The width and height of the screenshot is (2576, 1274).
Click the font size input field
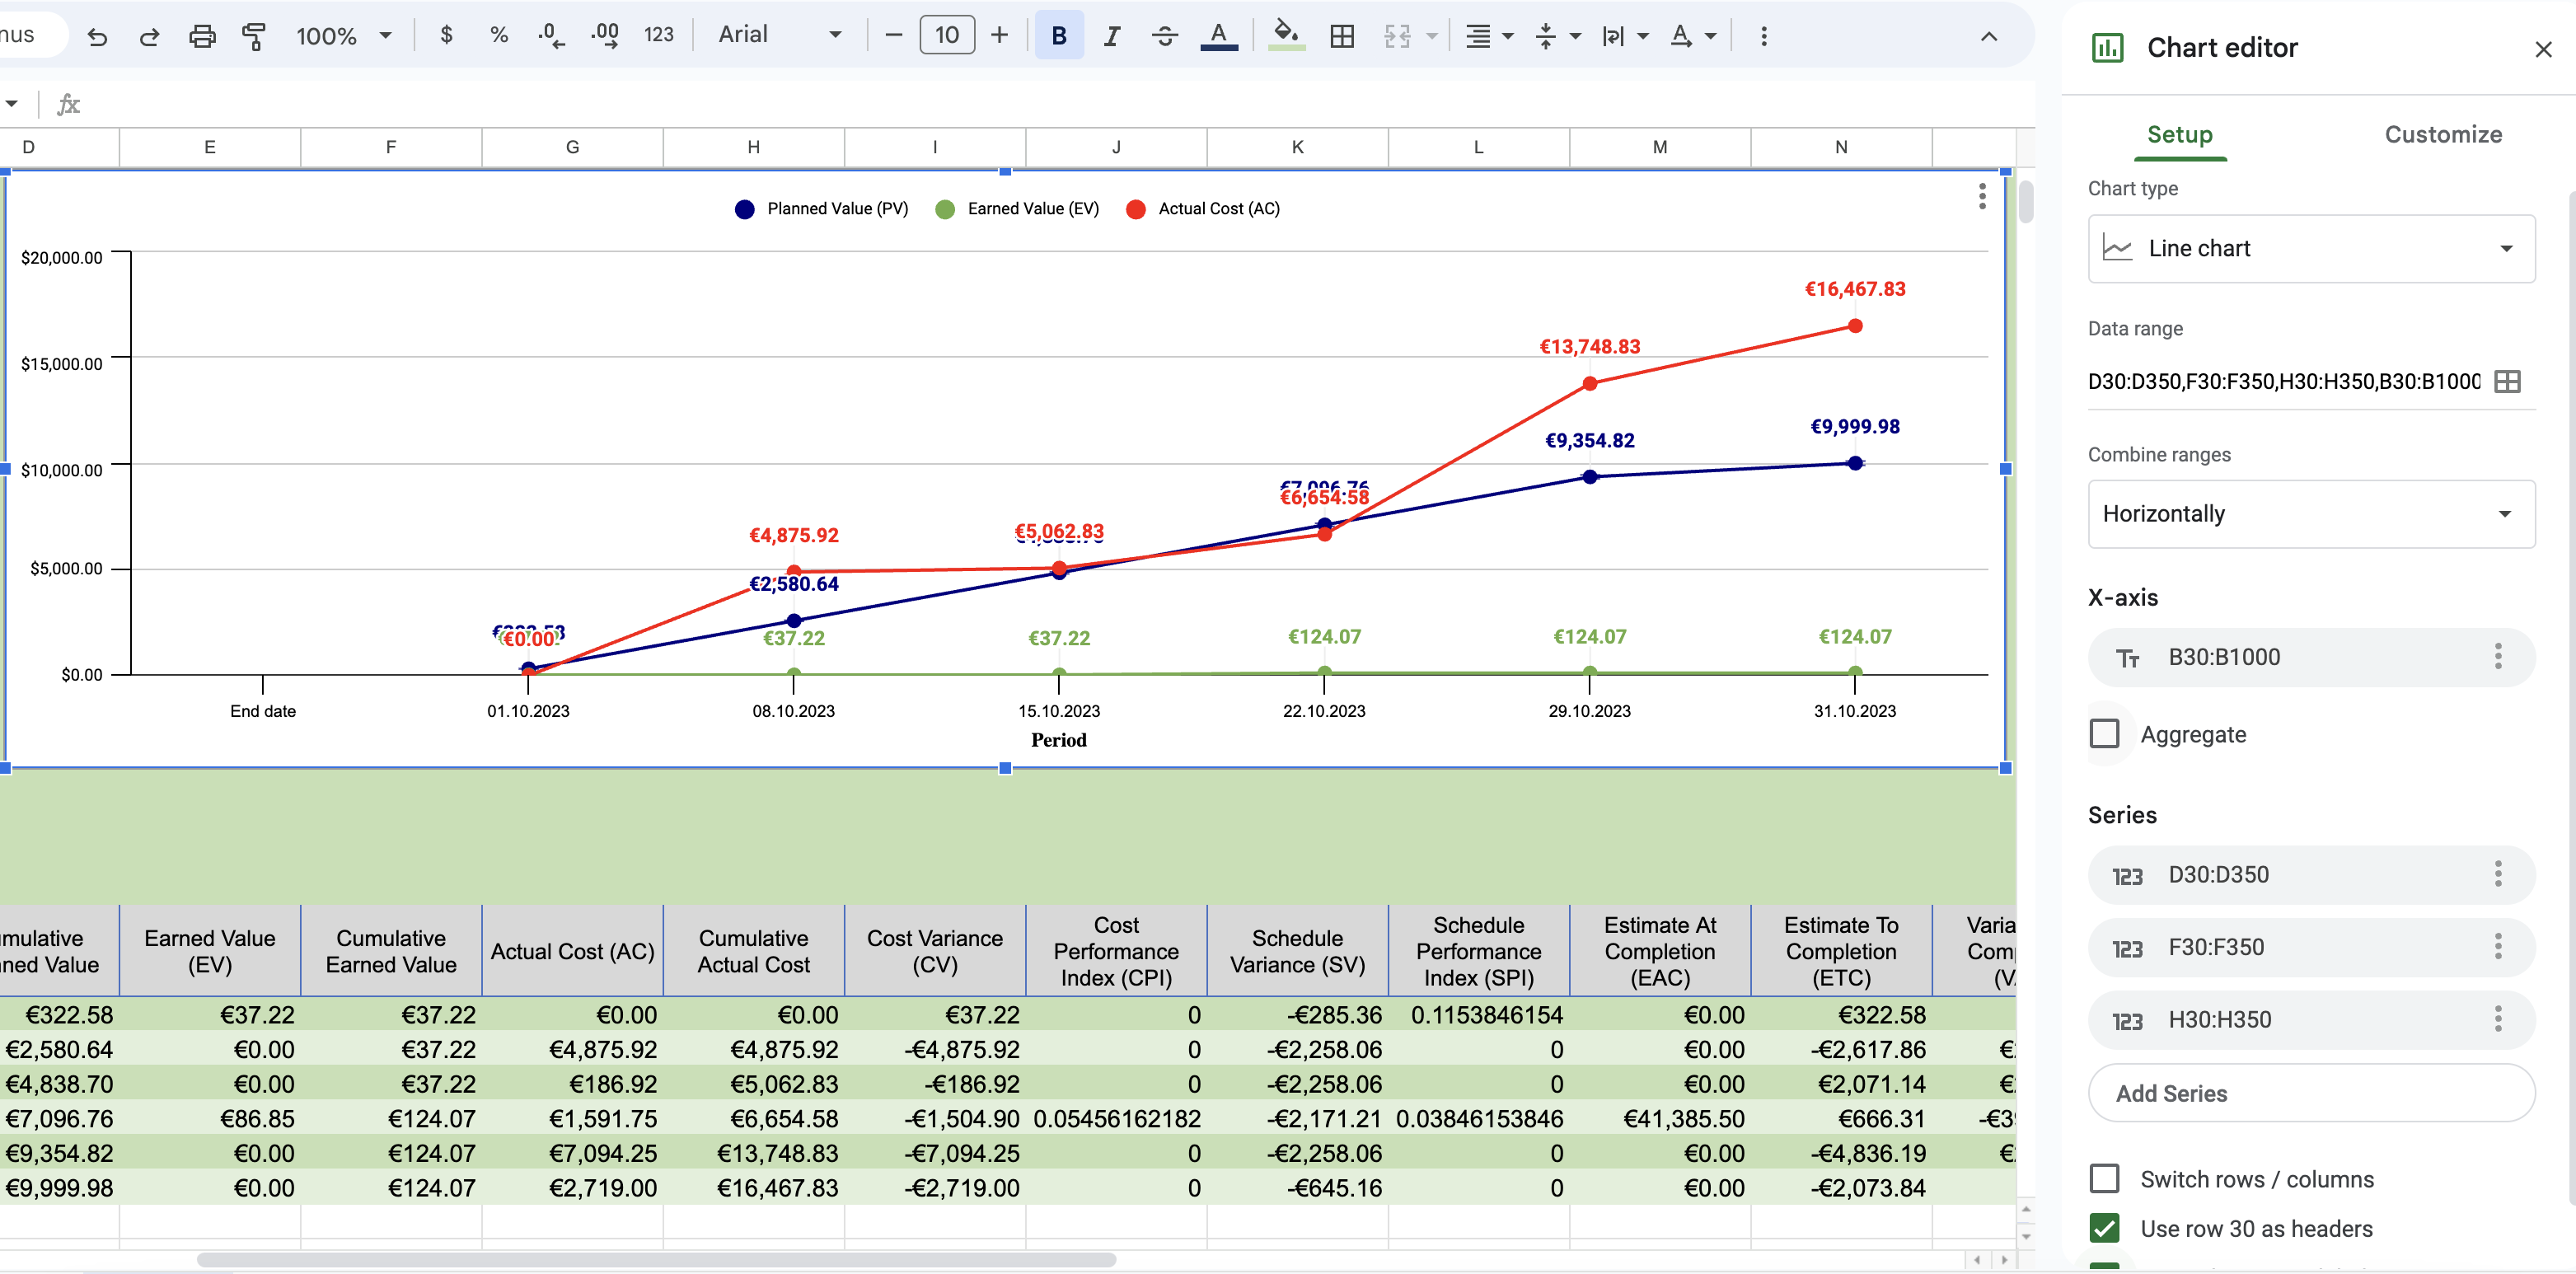946,36
